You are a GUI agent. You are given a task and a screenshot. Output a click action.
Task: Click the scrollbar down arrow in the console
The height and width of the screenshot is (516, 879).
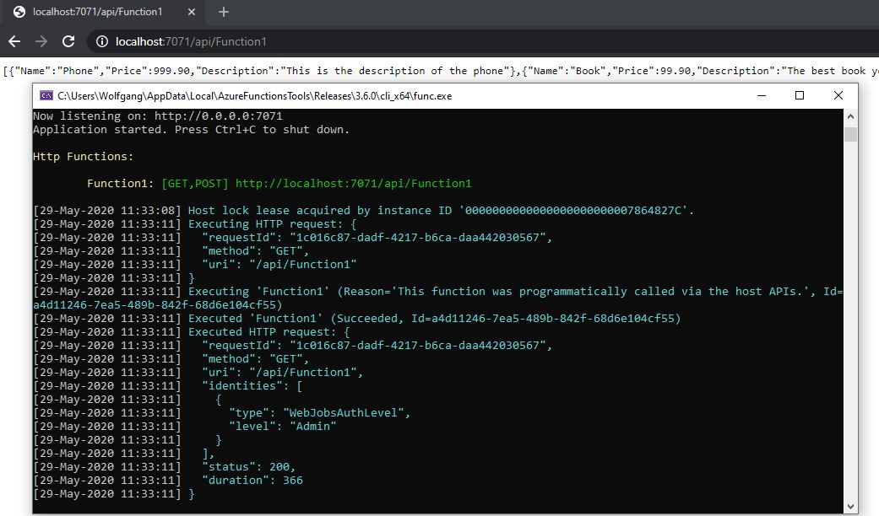851,506
